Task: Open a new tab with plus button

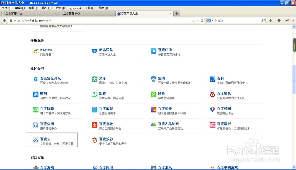Action: pyautogui.click(x=177, y=14)
